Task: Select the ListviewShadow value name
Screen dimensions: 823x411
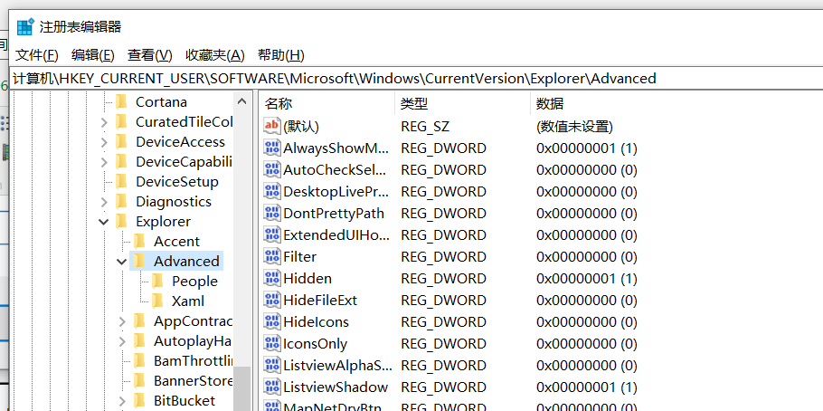Action: pos(336,387)
